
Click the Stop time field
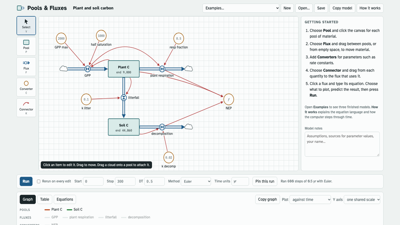coord(125,181)
